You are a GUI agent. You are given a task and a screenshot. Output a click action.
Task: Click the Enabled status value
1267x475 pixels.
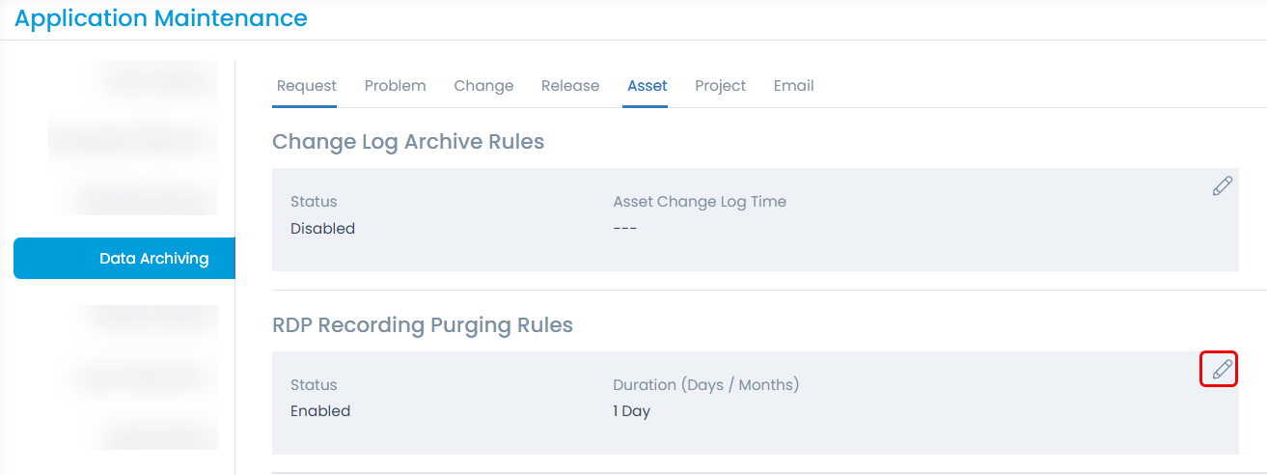tap(320, 411)
